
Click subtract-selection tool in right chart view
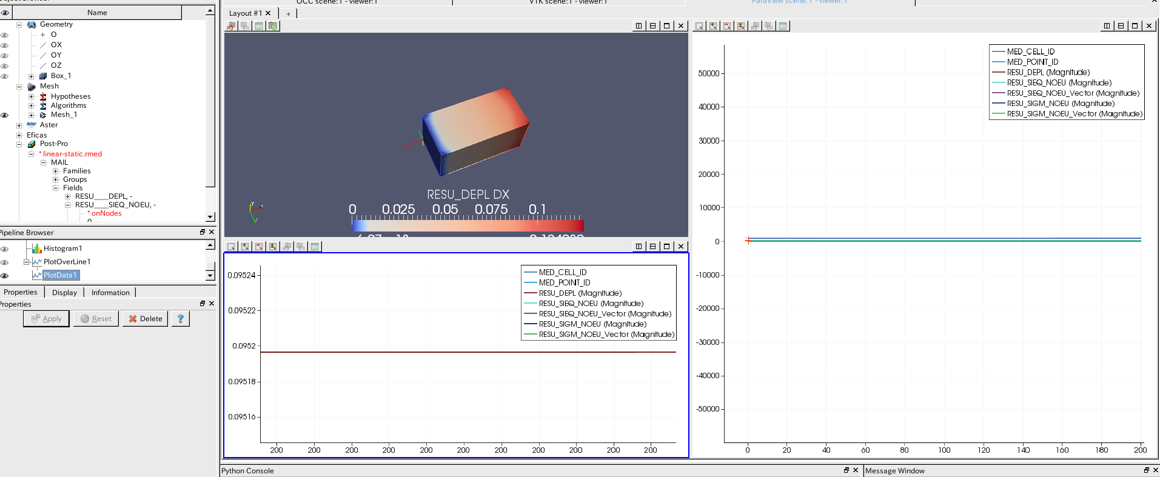click(727, 26)
